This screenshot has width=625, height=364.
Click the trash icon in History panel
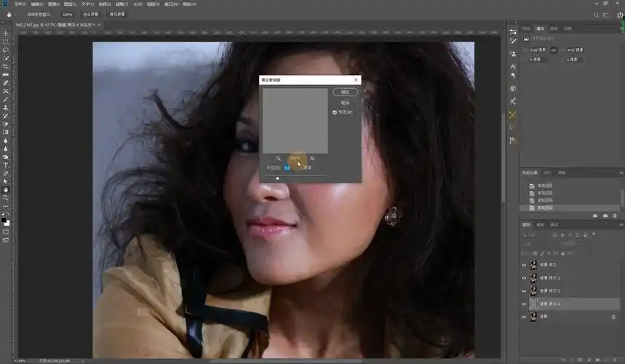click(x=615, y=215)
